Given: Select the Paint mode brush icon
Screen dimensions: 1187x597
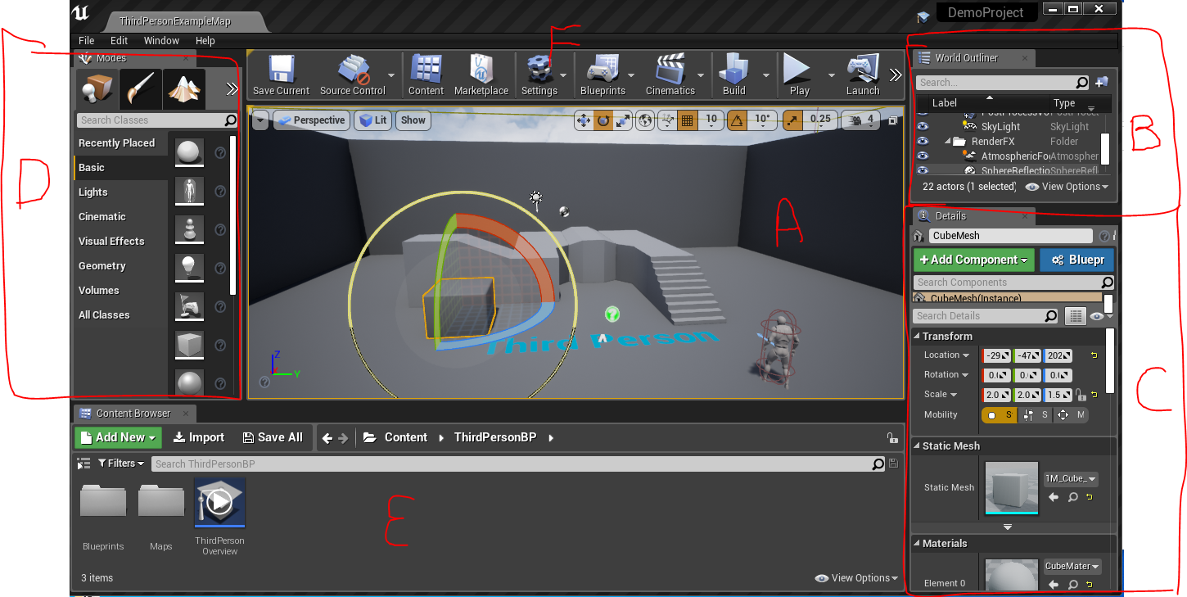Looking at the screenshot, I should 140,89.
